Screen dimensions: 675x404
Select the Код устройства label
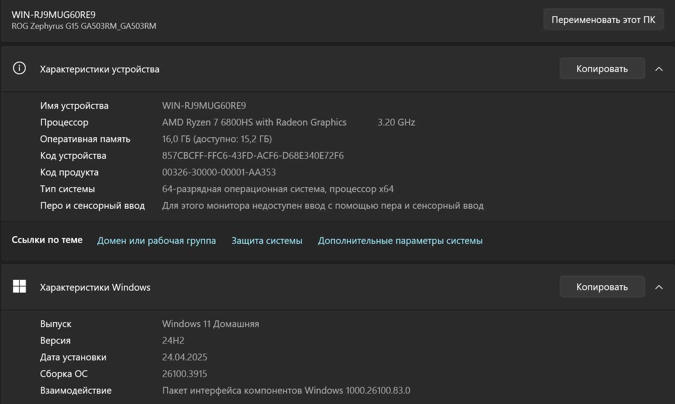click(73, 156)
